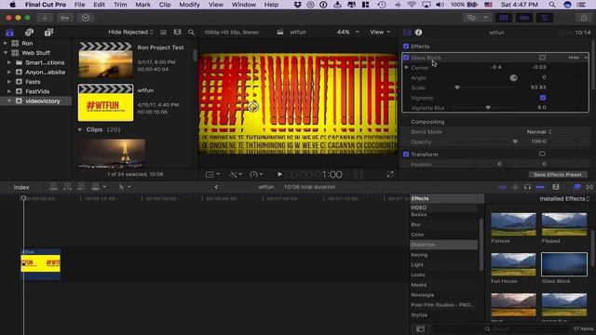Viewport: 596px width, 335px height.
Task: Select the Distortion effects category
Action: click(x=443, y=245)
